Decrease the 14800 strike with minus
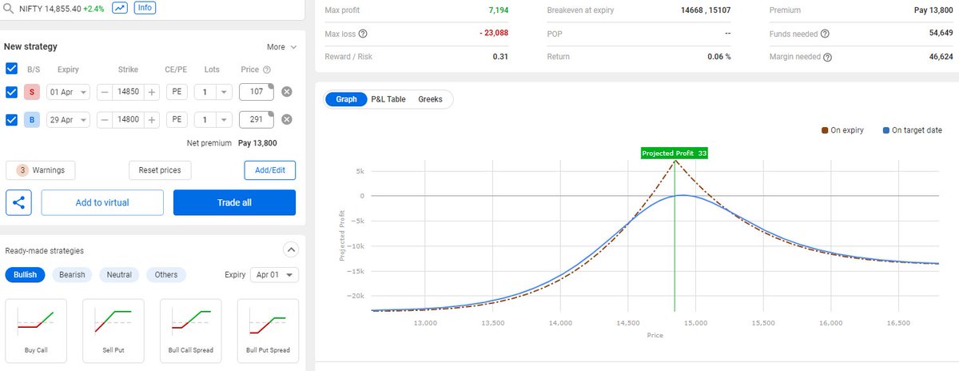The width and height of the screenshot is (959, 371). 105,120
